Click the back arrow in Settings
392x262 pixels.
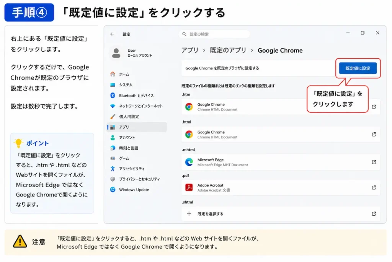pyautogui.click(x=112, y=34)
